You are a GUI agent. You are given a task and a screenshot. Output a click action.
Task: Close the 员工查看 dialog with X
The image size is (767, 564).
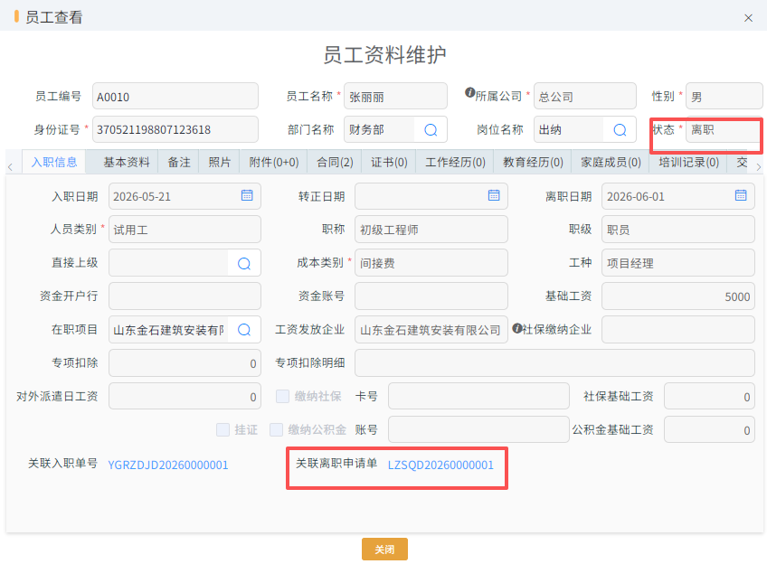click(748, 18)
